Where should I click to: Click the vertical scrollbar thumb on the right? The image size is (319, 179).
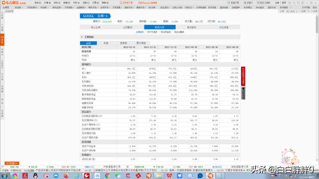pos(317,24)
